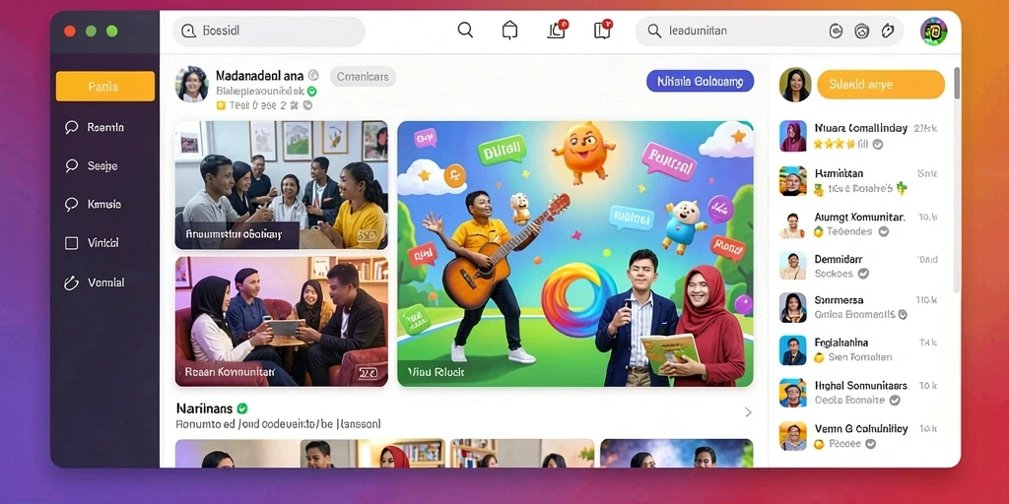This screenshot has height=504, width=1009.
Task: Click the check badge on 'Aiumgt Komunitar' row
Action: (884, 231)
